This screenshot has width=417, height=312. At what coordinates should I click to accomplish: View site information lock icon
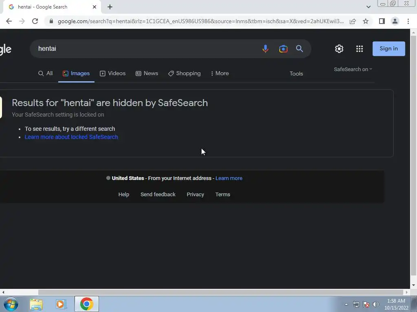coord(51,21)
